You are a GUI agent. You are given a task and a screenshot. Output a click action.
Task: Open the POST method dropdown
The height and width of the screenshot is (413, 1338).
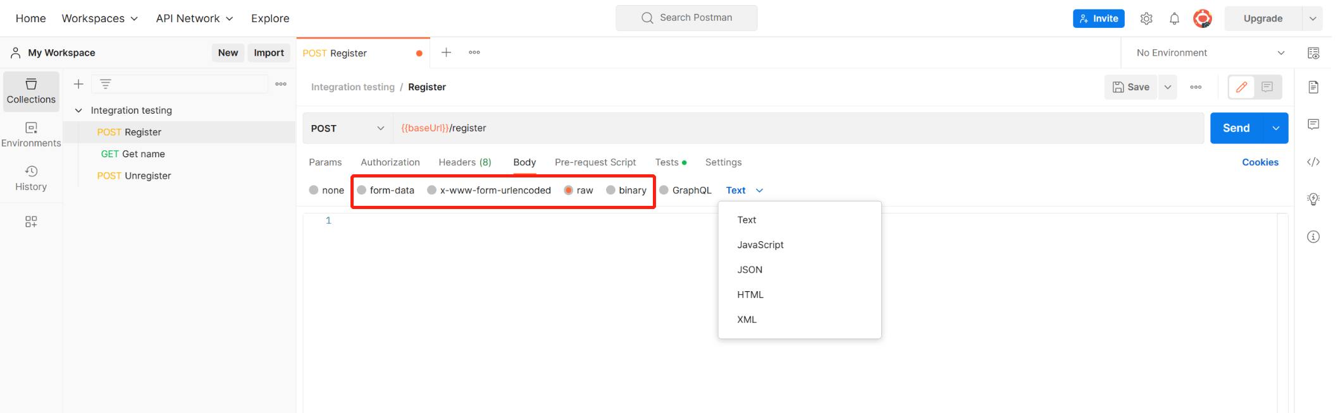347,128
